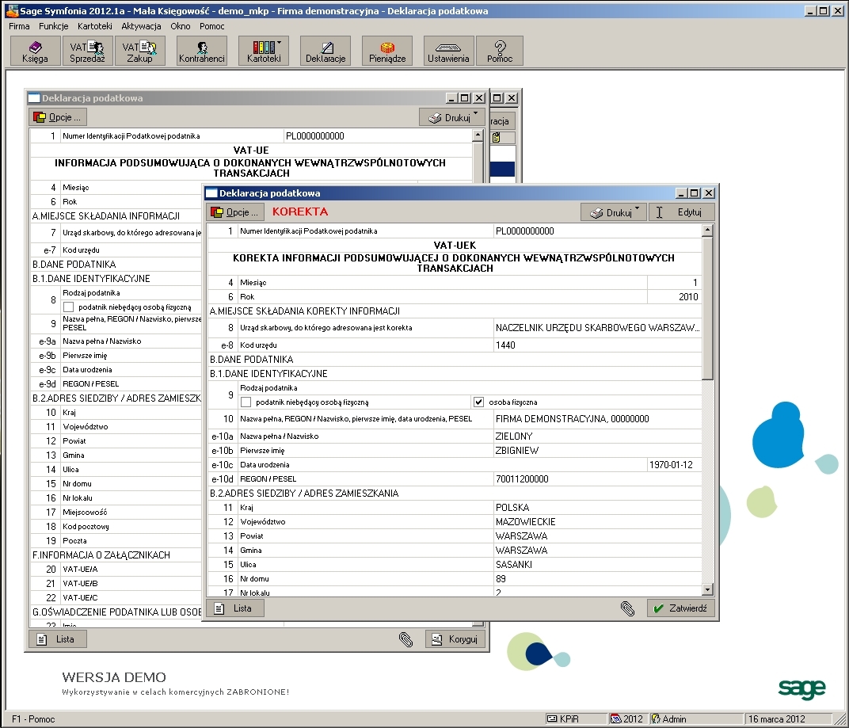Click Gmina value WARSZAWA
849x728 pixels.
pyautogui.click(x=597, y=551)
